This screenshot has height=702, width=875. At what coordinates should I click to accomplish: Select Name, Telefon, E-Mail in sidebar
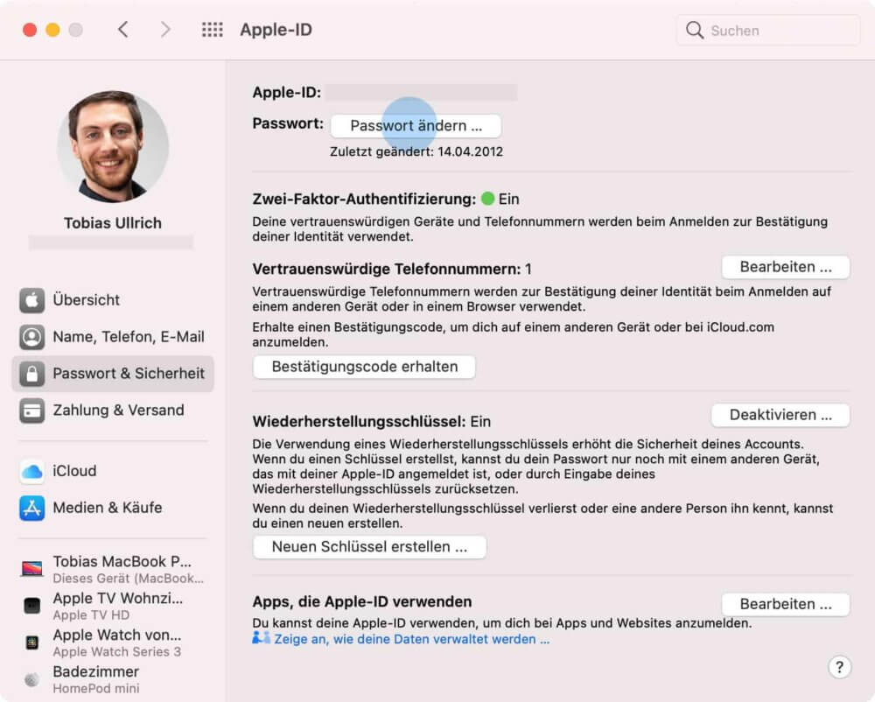coord(113,337)
